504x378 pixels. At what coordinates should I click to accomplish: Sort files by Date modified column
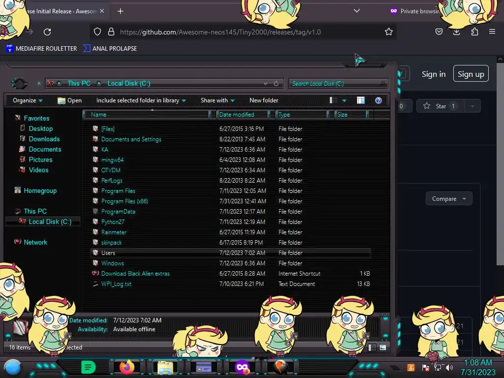click(x=243, y=114)
